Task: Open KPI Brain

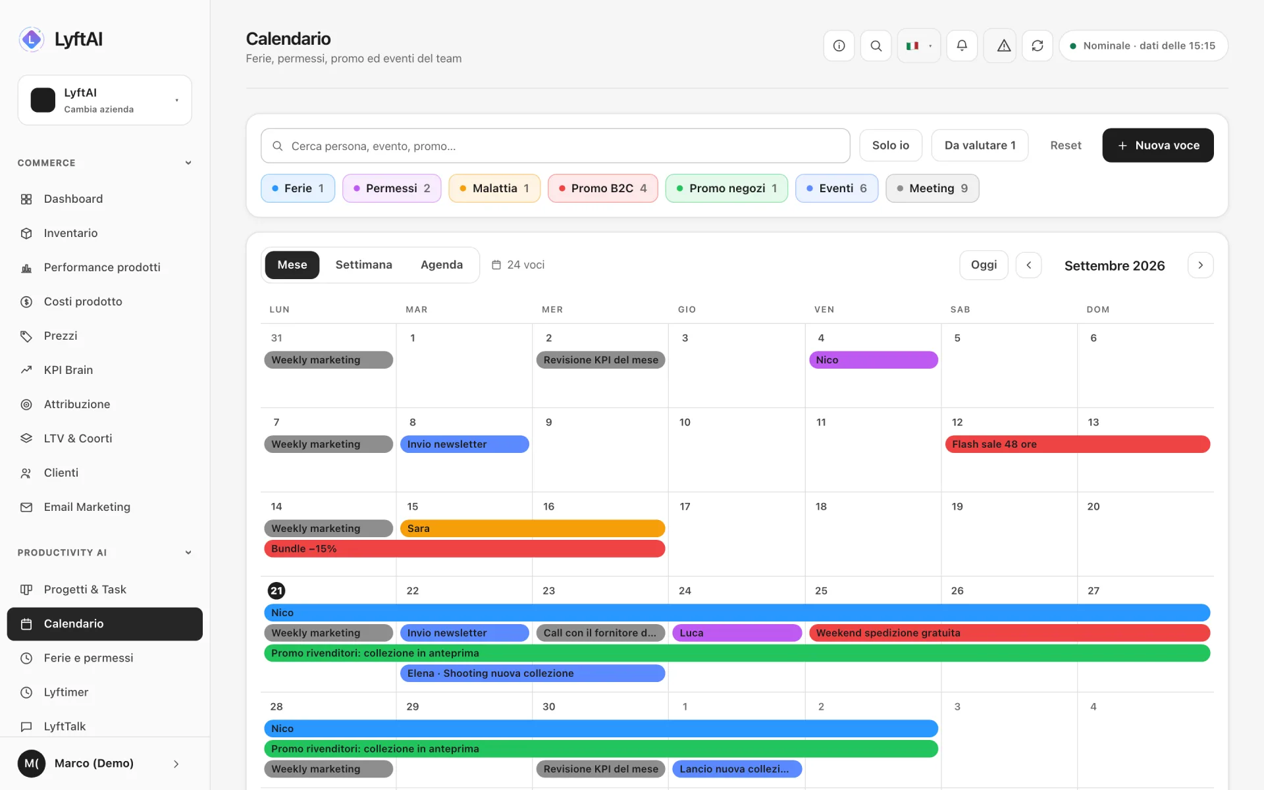Action: tap(105, 370)
